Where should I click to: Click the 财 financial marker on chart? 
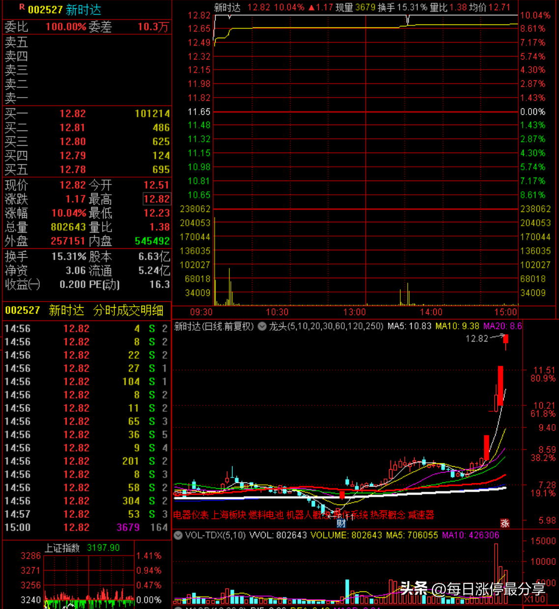pyautogui.click(x=341, y=523)
